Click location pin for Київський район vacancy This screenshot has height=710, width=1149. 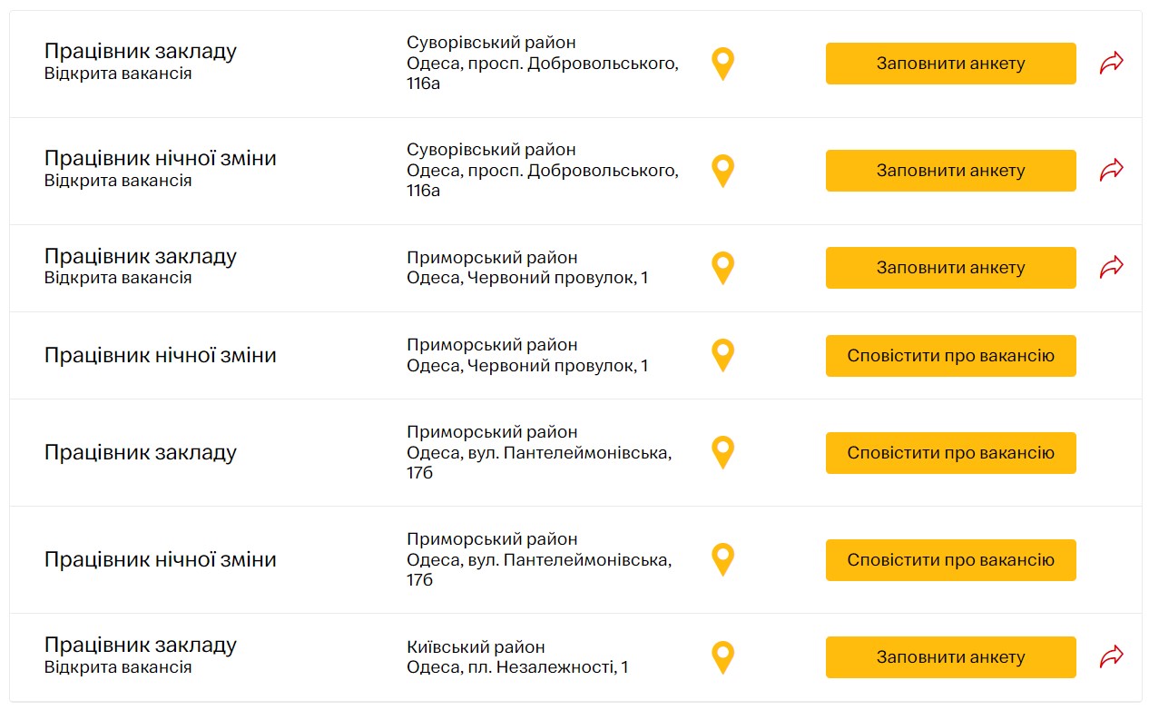(722, 656)
